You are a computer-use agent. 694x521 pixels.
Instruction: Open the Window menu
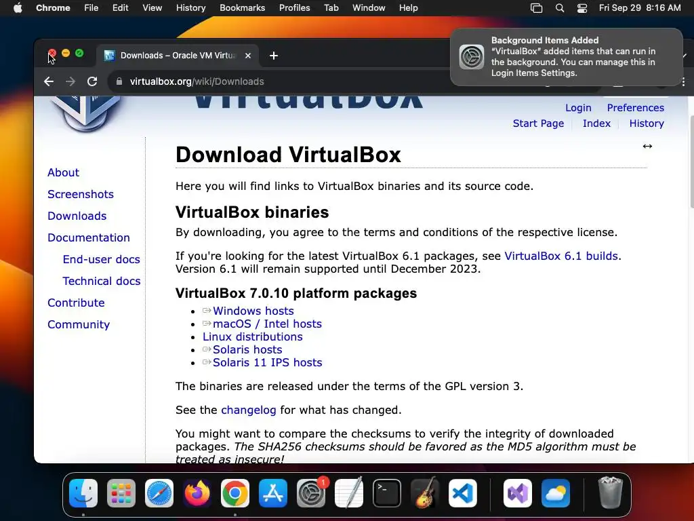pyautogui.click(x=369, y=8)
